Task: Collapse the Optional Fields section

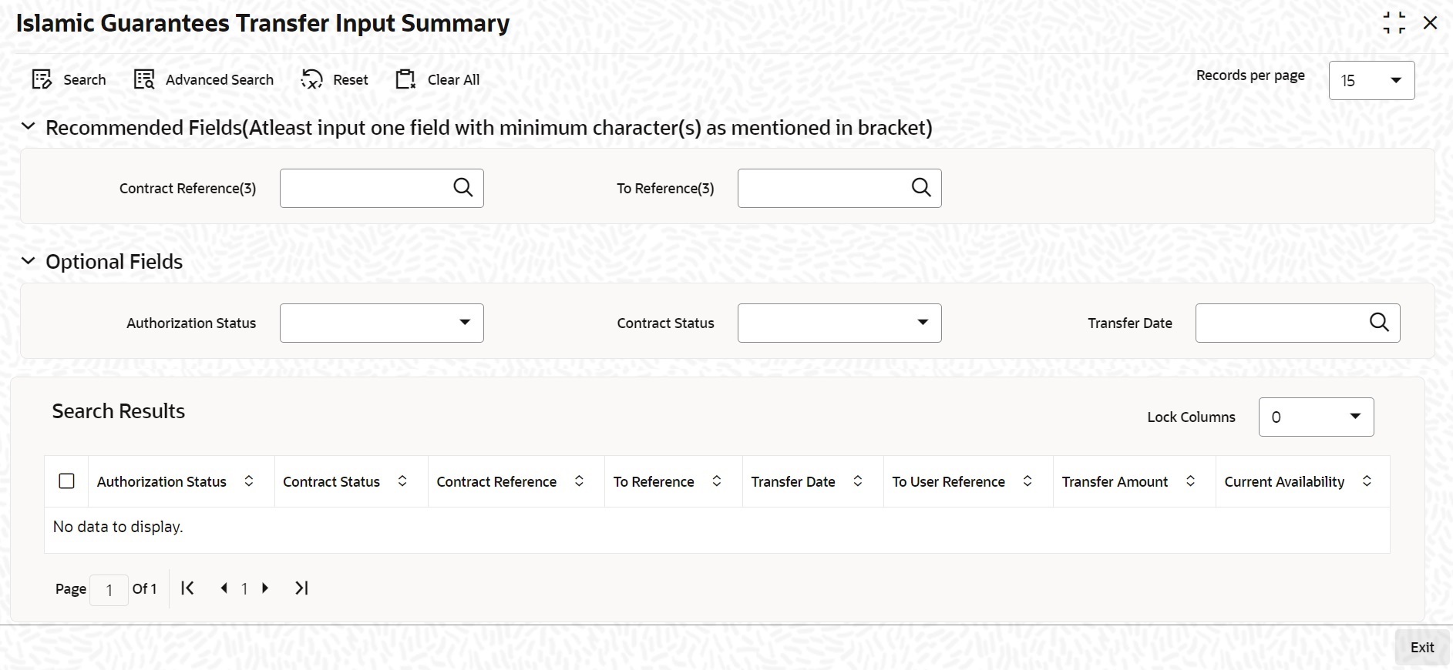Action: coord(29,261)
